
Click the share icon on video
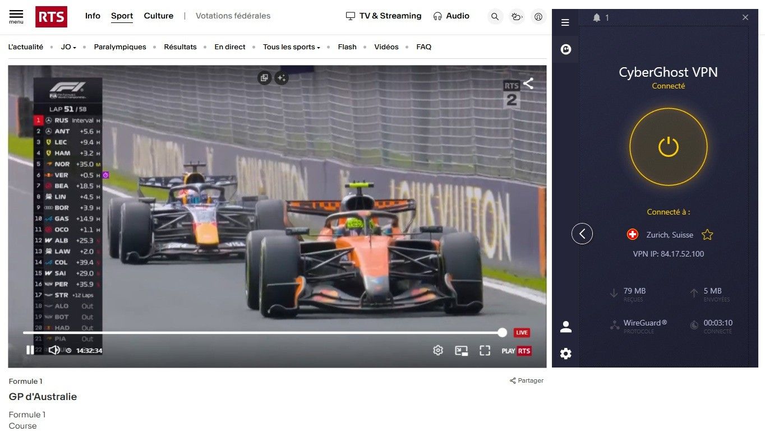tap(528, 84)
